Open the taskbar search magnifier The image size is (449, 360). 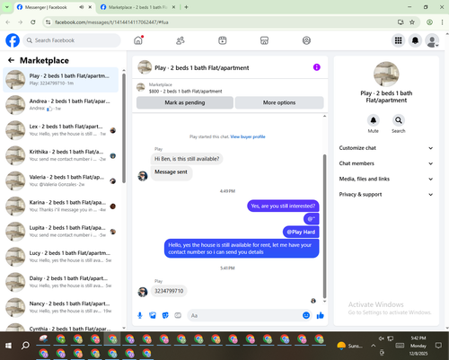25,346
